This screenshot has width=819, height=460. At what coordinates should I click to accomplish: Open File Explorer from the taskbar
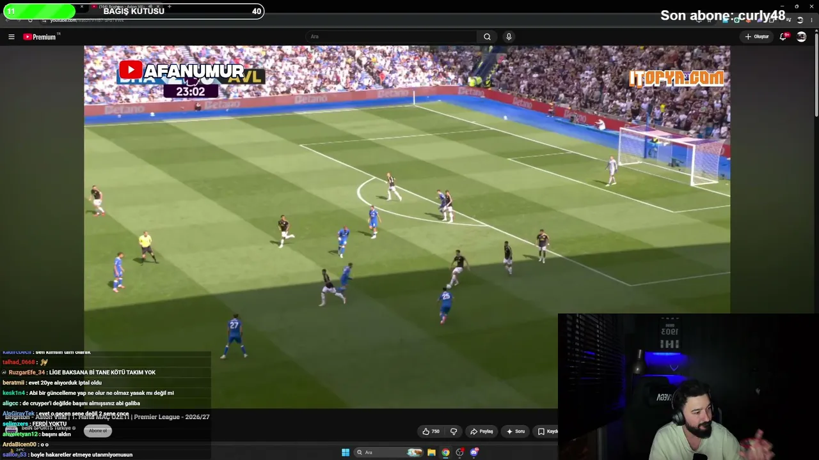click(x=432, y=452)
